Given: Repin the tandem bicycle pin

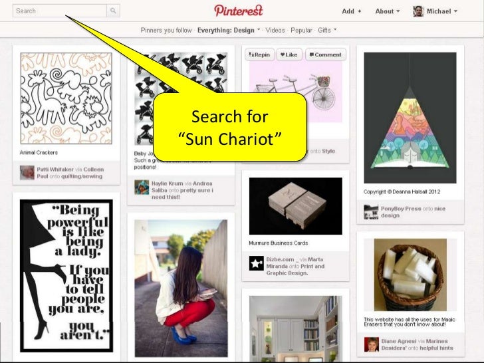Looking at the screenshot, I should tap(259, 55).
